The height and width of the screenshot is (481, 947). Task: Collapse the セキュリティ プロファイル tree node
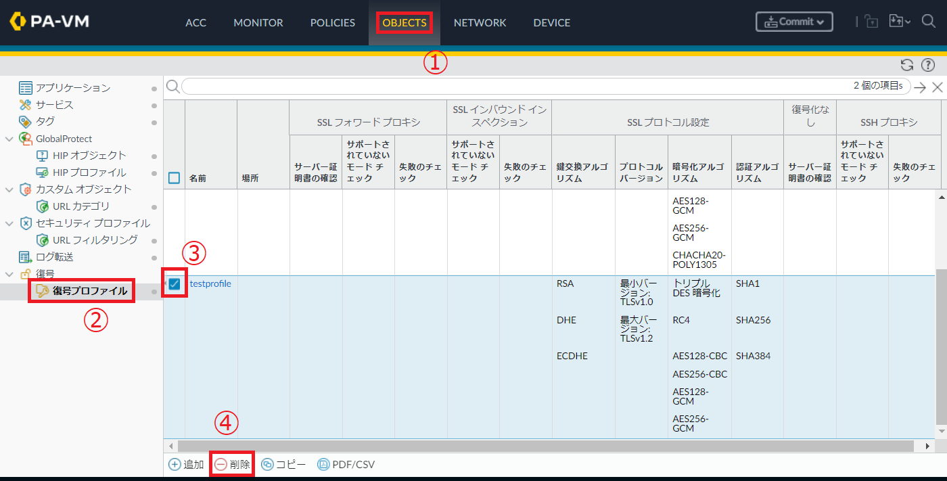tap(9, 223)
